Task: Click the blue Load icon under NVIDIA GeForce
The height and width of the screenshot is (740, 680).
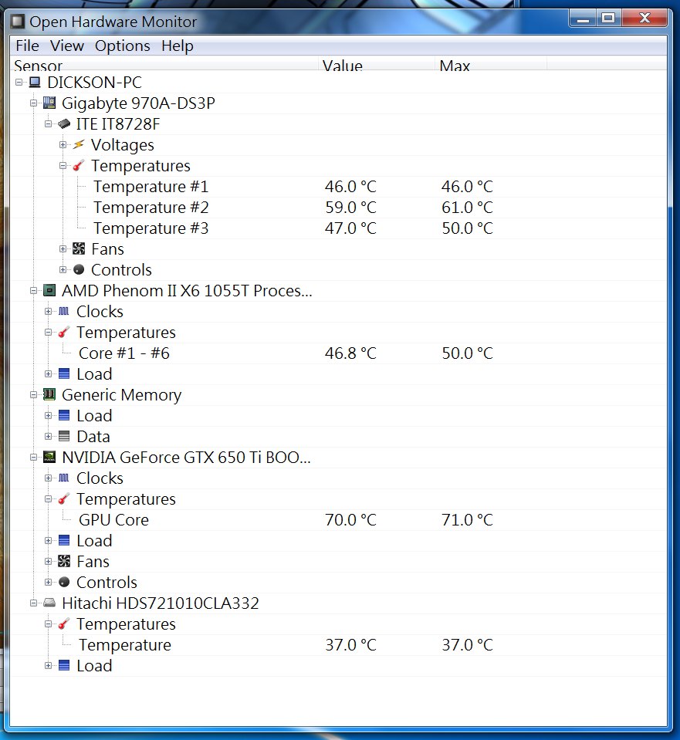Action: pyautogui.click(x=64, y=540)
